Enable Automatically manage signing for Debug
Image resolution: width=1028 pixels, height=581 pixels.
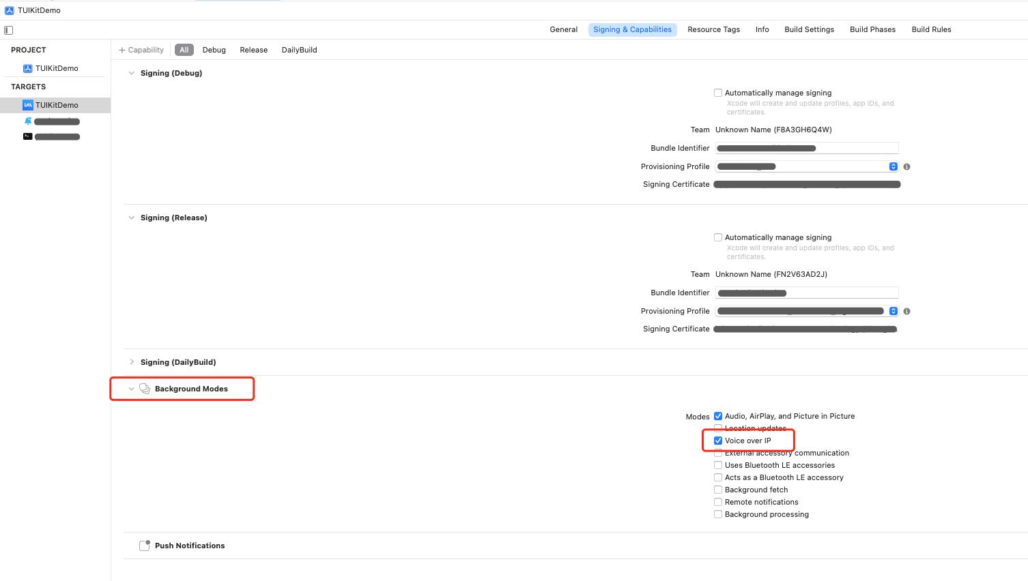(x=718, y=93)
